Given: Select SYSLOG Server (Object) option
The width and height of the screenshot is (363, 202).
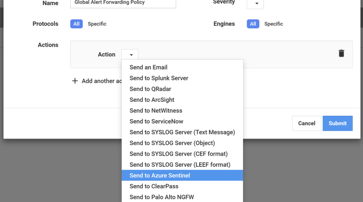Looking at the screenshot, I should tap(182, 143).
